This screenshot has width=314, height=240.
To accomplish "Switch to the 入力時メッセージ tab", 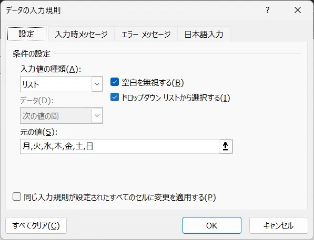I will point(82,34).
